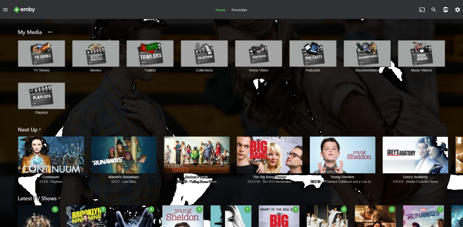Open the Music Videos library tile
The image size is (463, 227).
click(x=421, y=53)
